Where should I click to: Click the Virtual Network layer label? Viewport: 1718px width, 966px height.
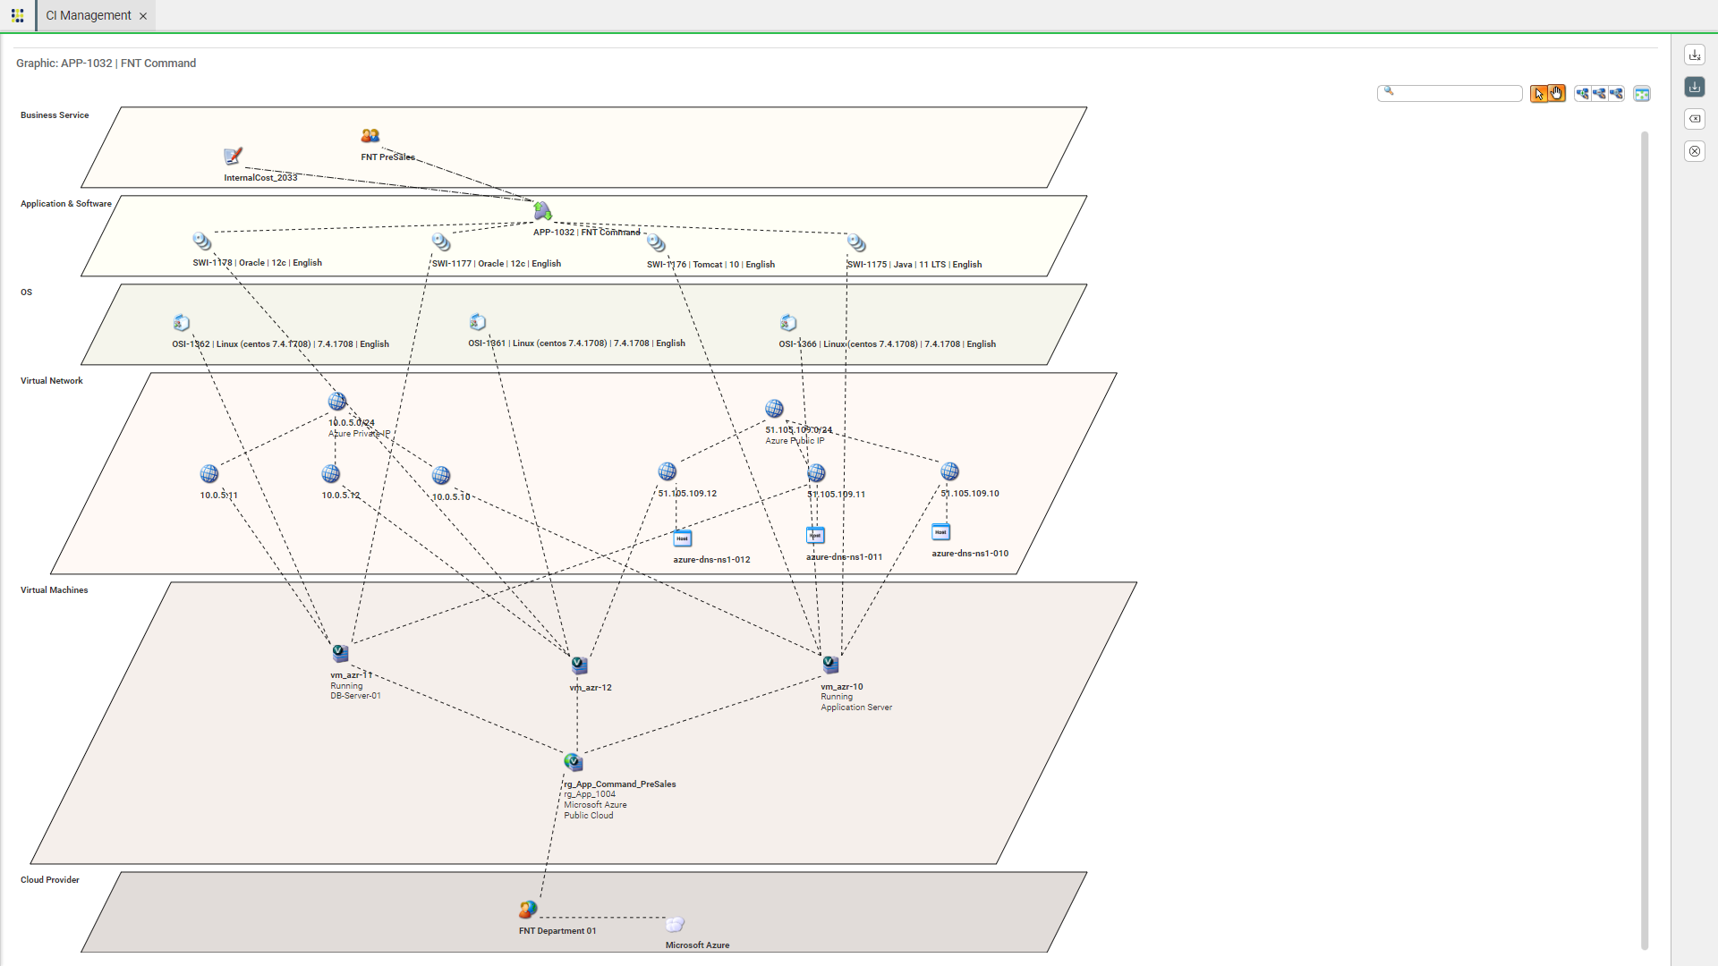point(52,381)
